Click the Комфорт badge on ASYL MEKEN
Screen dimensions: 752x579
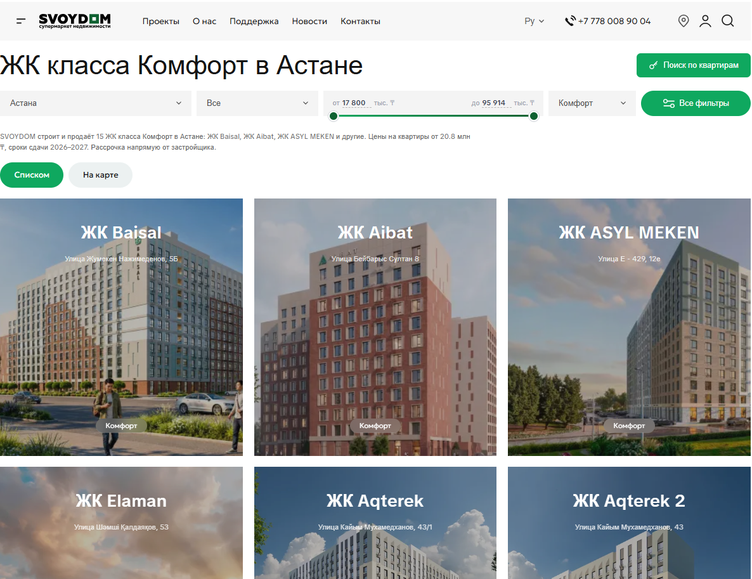pyautogui.click(x=629, y=426)
